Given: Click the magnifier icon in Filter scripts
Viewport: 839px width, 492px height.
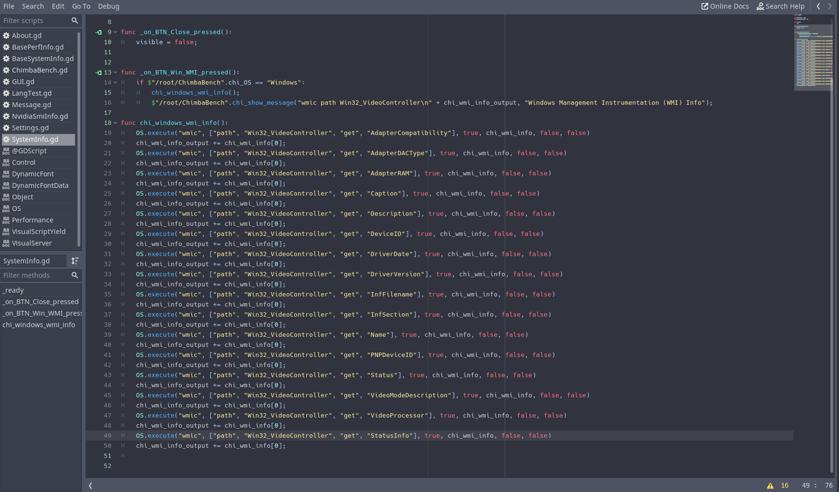Looking at the screenshot, I should point(75,21).
